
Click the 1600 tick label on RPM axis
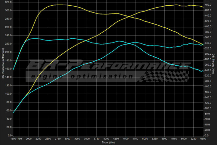(x=13, y=138)
